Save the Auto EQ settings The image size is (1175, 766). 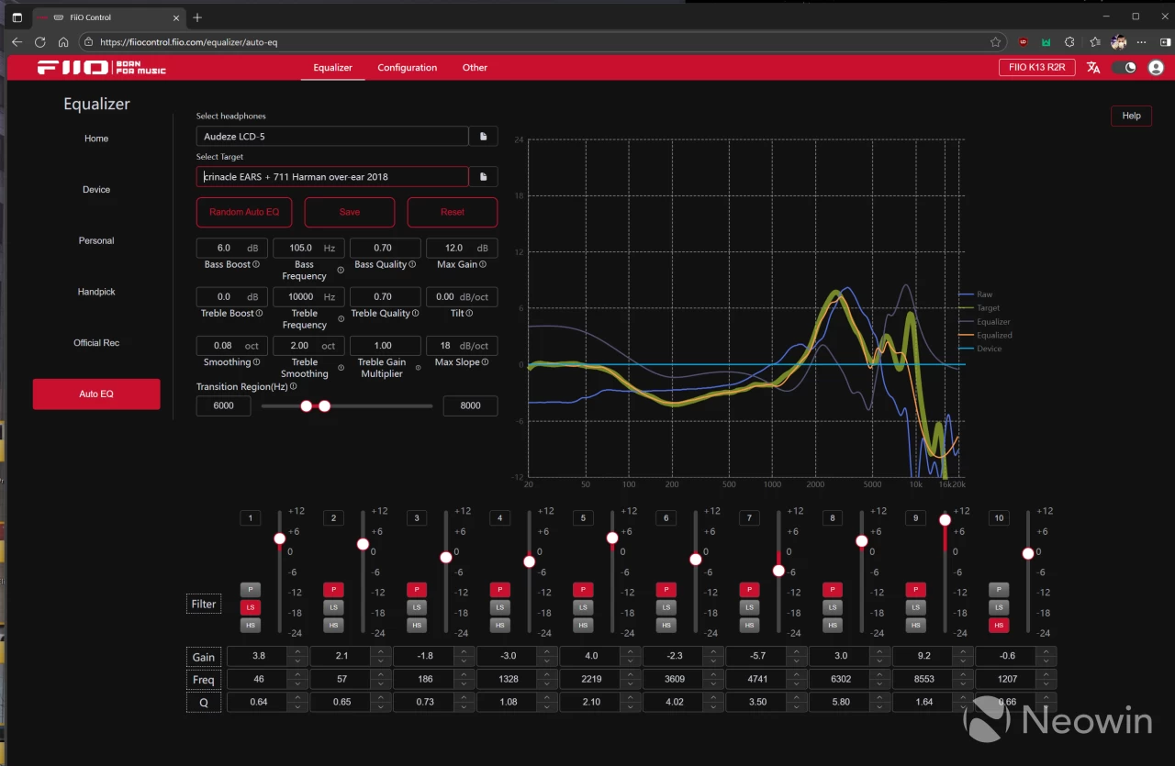click(x=350, y=212)
